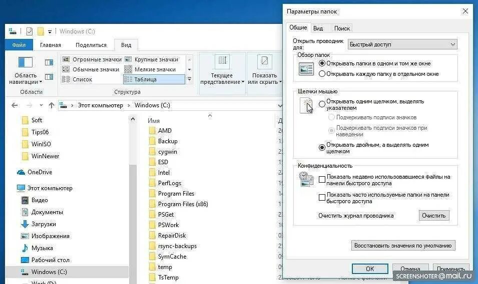Expand the layout gallery more arrow
Image resolution: width=478 pixels, height=284 pixels.
coord(189,79)
